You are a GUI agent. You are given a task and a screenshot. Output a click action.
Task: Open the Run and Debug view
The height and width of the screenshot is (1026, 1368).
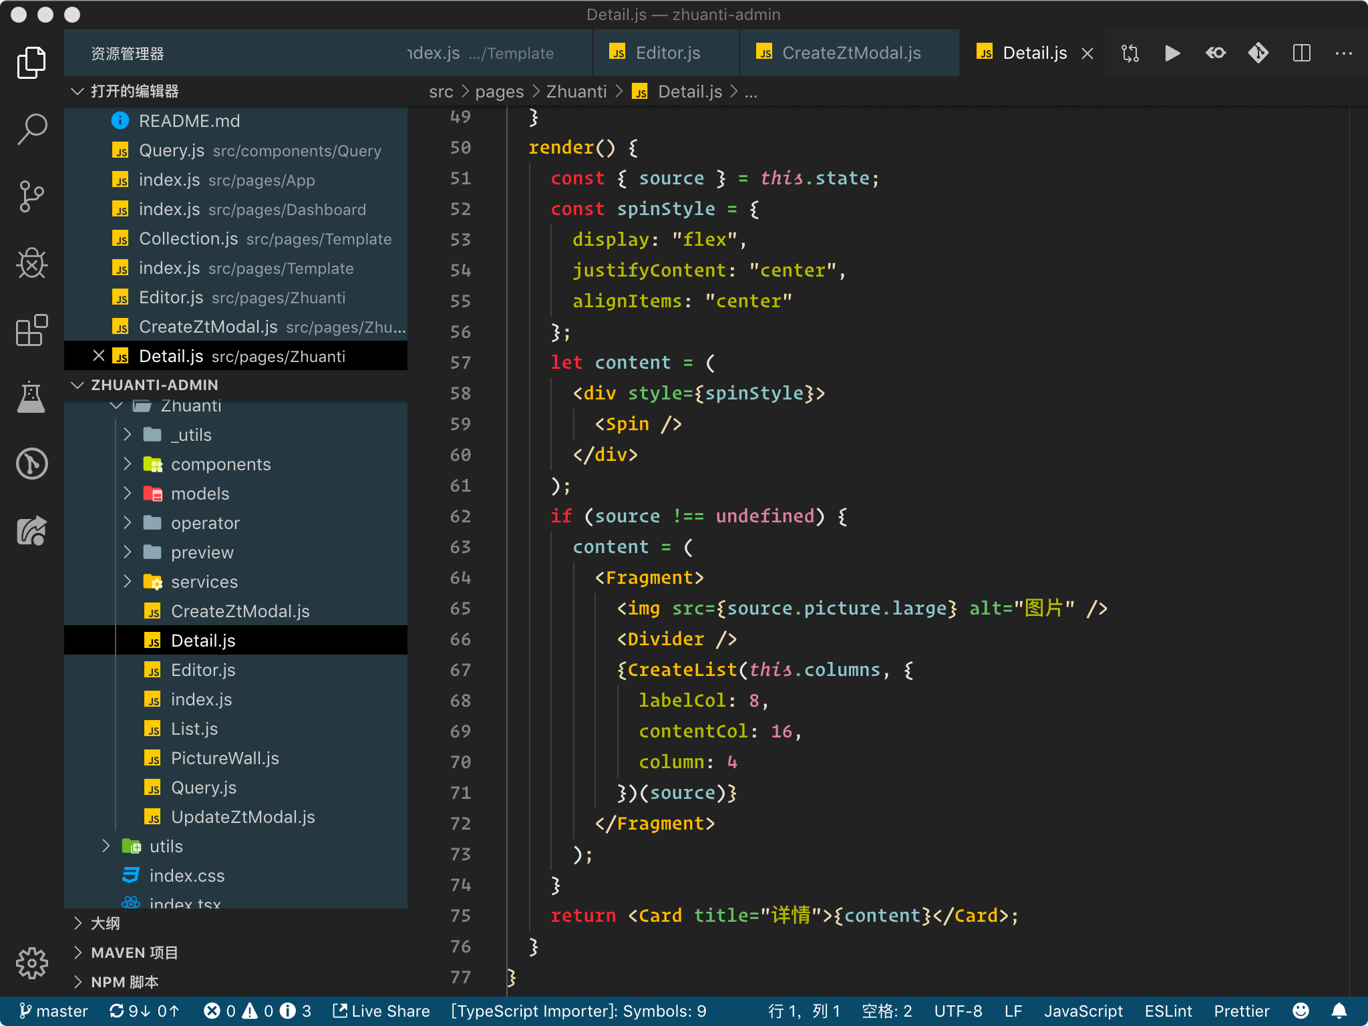[31, 263]
